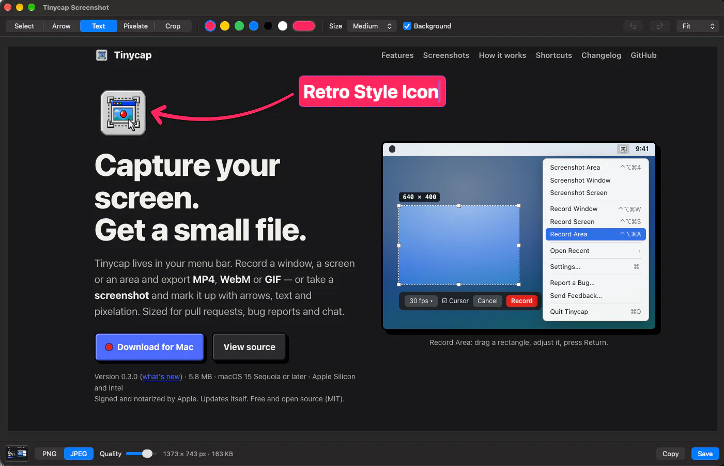Screen dimensions: 724x466
Task: Expand the Open Recent submenu
Action: 595,251
